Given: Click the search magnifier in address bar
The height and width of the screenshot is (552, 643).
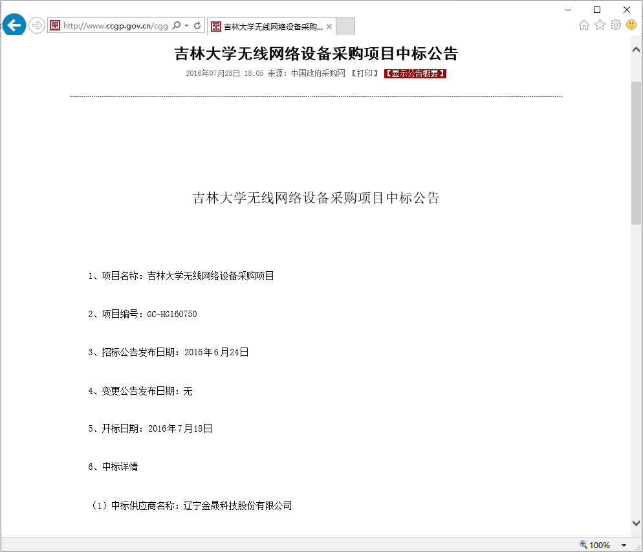Looking at the screenshot, I should click(177, 26).
